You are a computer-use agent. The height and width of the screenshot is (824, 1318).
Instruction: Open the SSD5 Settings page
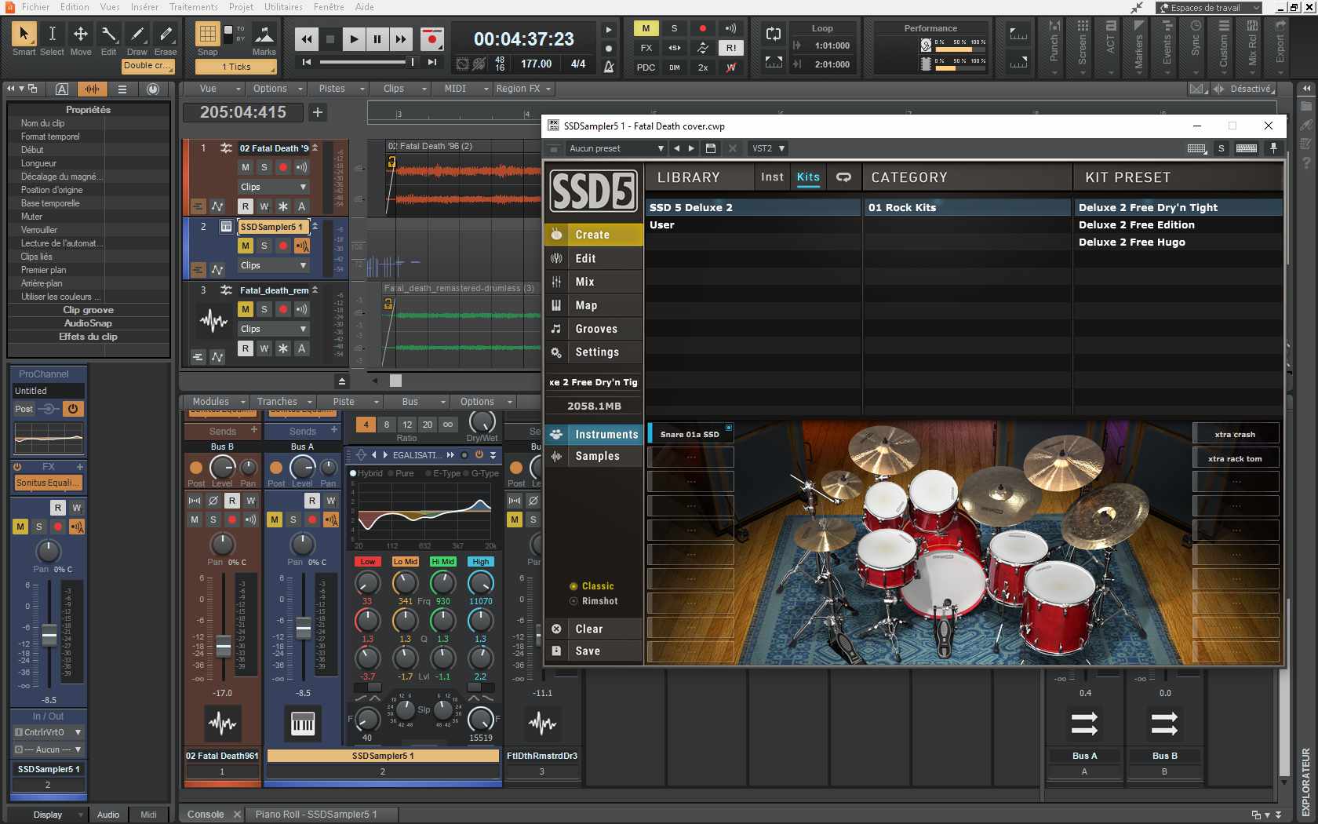(594, 352)
